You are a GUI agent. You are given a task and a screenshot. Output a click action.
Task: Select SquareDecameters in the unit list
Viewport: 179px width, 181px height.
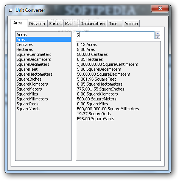point(43,59)
